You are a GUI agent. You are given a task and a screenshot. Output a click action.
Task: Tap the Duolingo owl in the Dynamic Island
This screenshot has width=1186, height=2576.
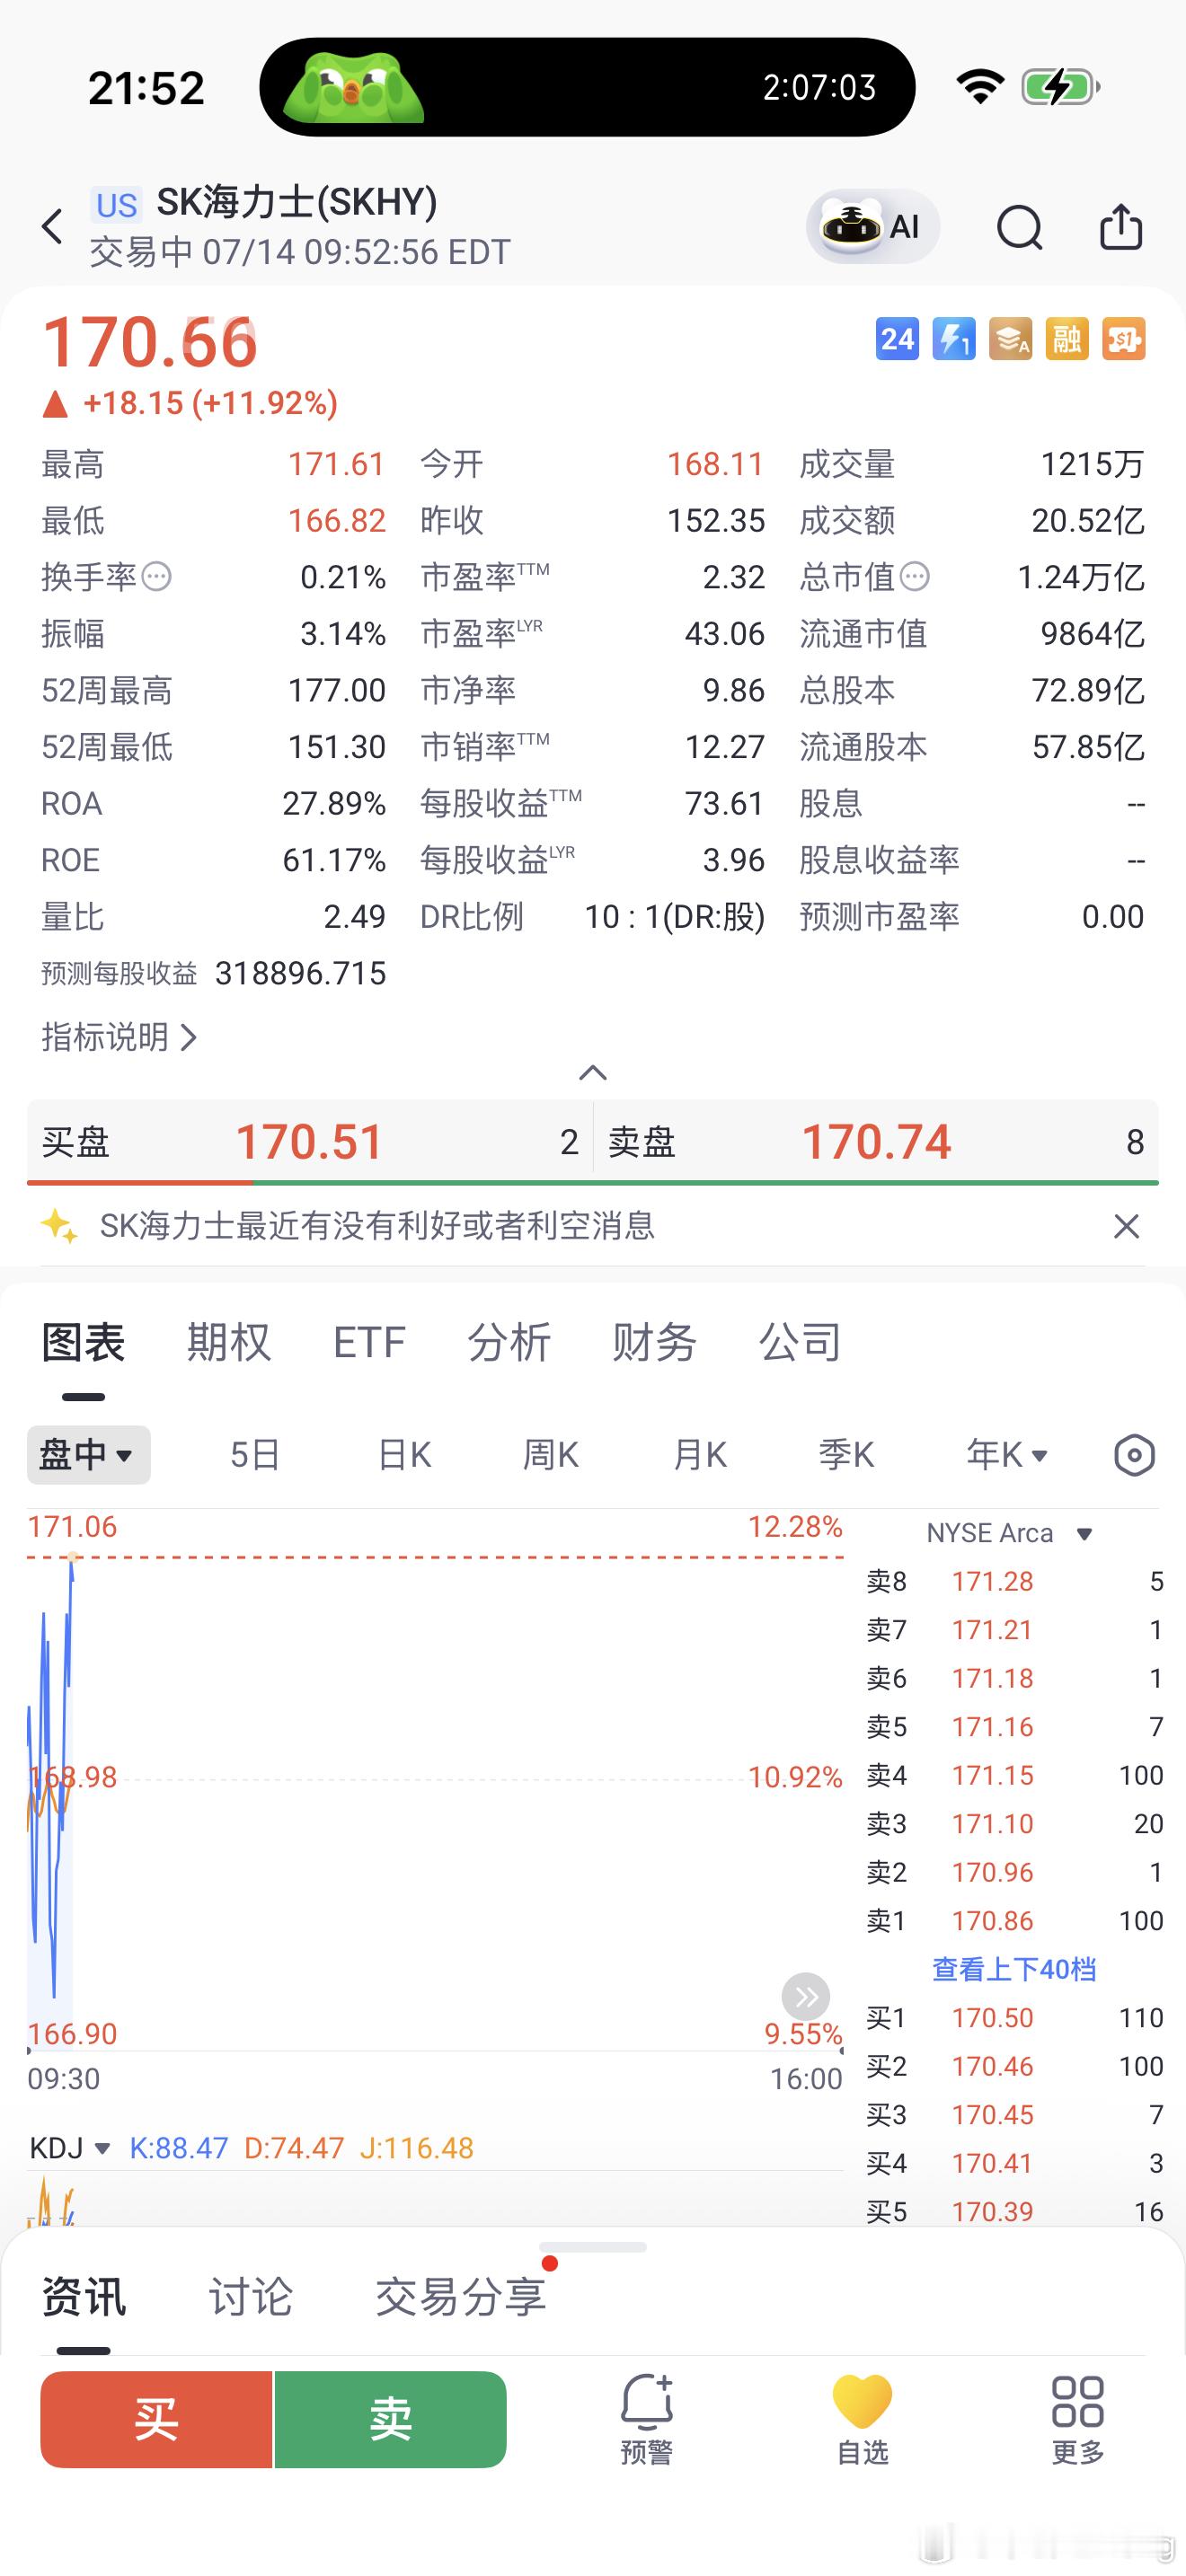[x=354, y=88]
